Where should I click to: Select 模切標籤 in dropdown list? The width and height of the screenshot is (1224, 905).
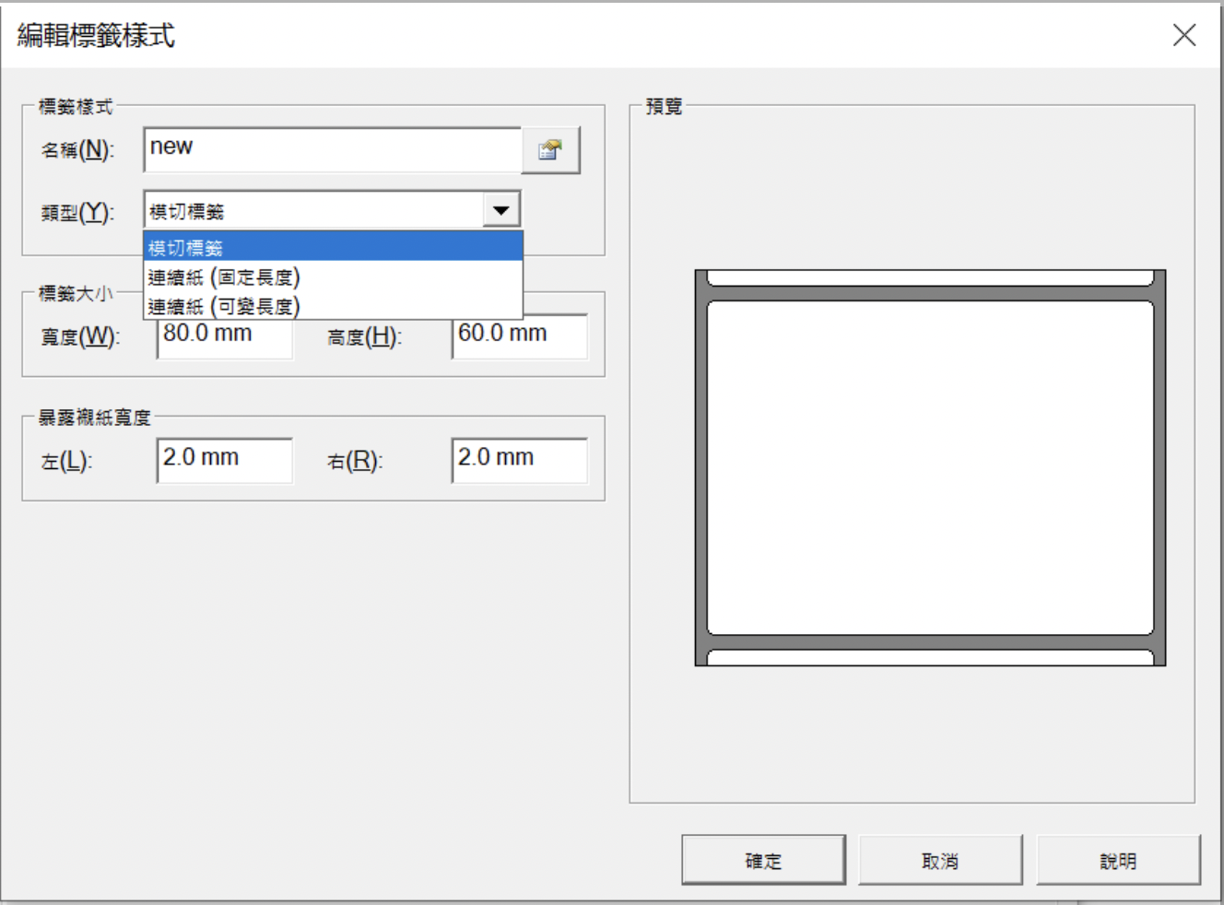coord(333,247)
